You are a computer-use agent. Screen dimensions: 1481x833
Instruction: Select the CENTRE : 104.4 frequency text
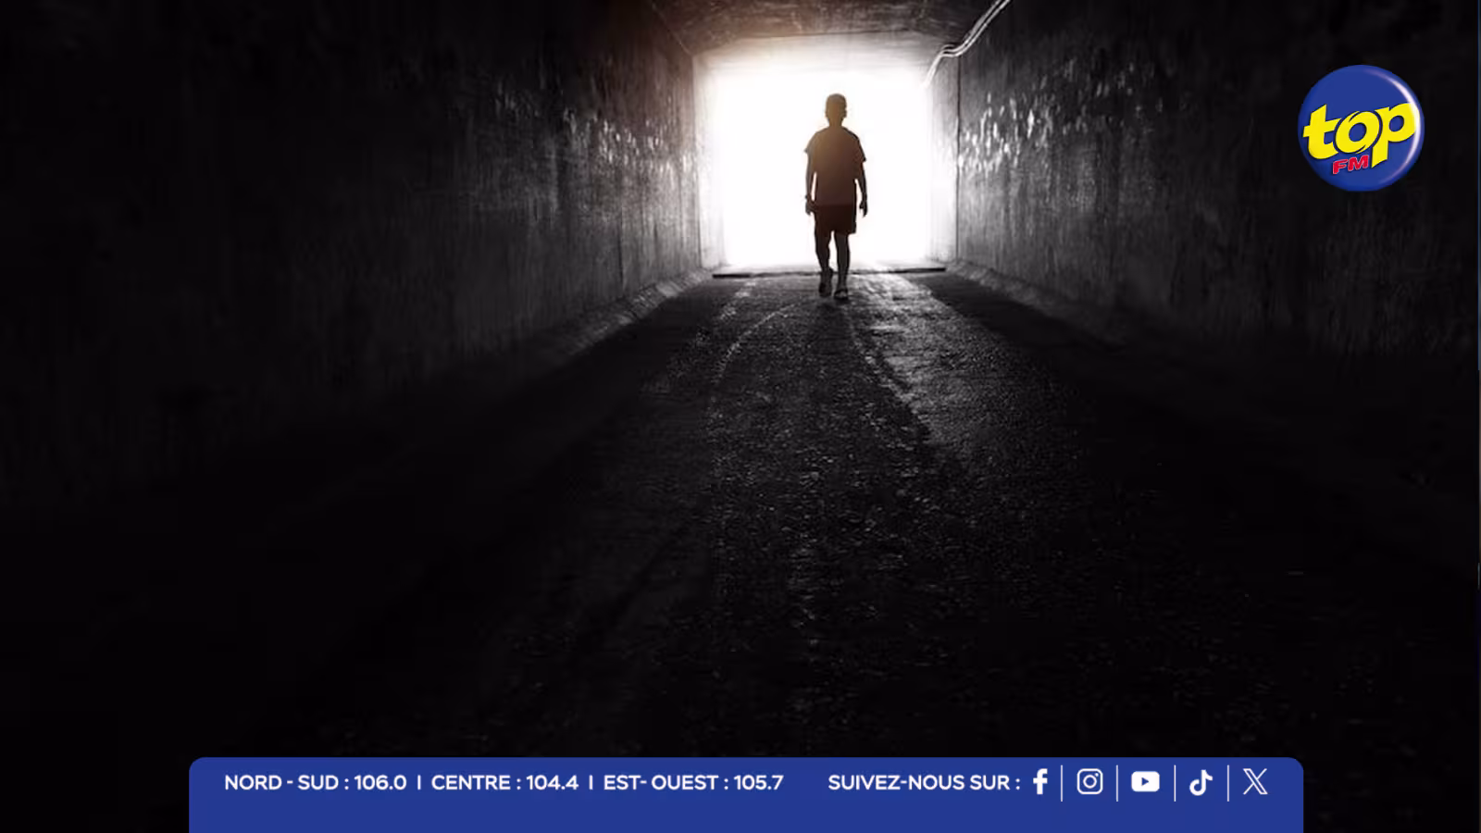[x=504, y=783]
